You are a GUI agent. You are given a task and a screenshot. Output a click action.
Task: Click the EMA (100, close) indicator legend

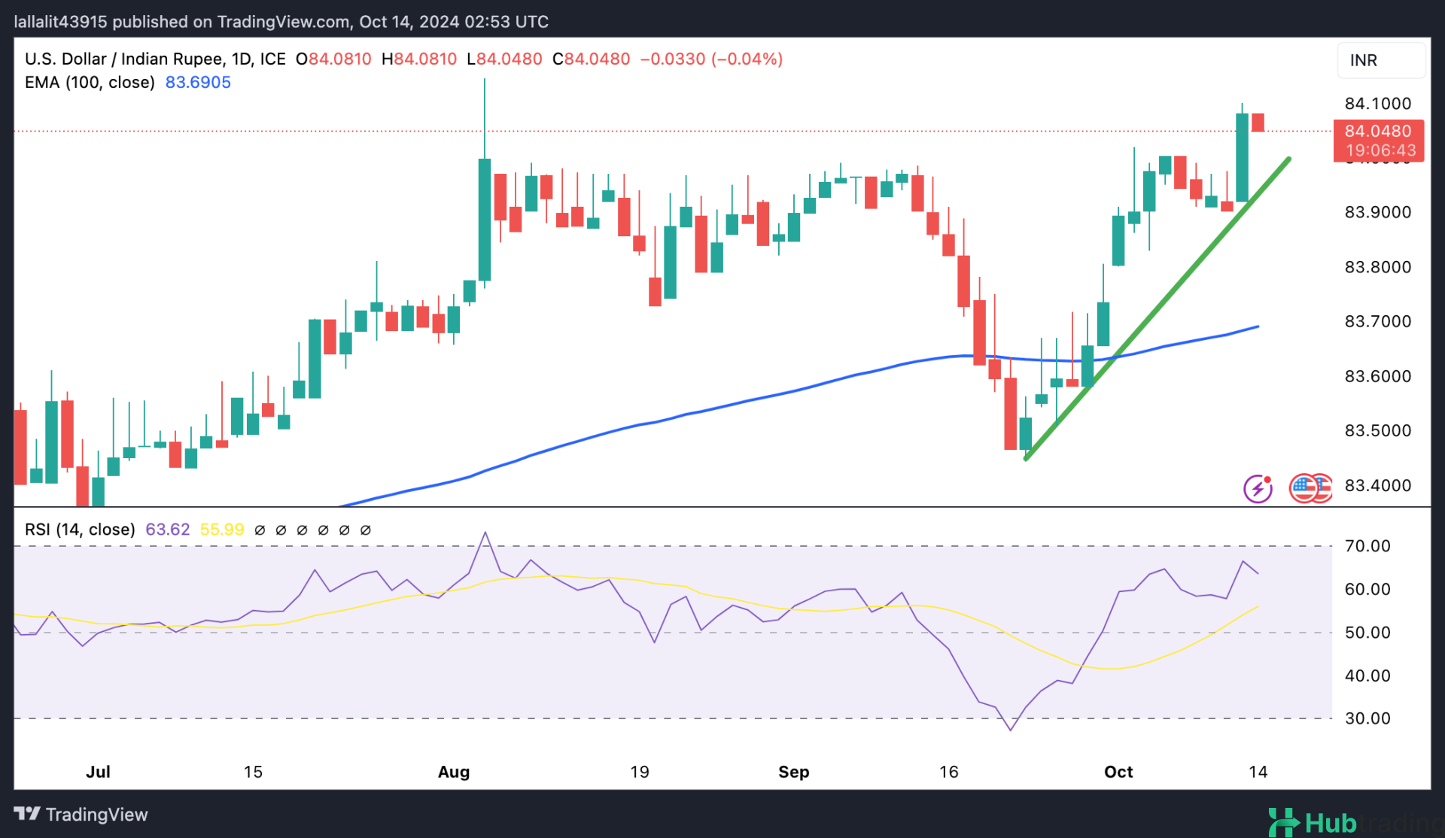(90, 83)
